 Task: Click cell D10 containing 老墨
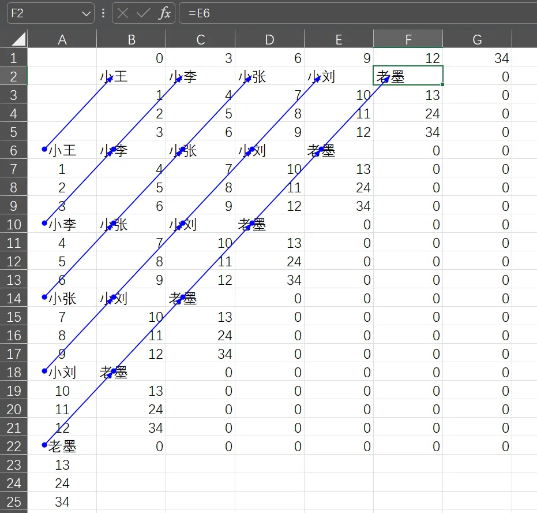(x=269, y=224)
